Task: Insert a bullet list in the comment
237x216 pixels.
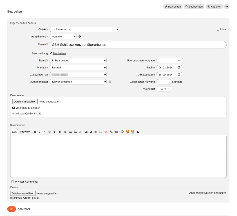Action: click(x=70, y=132)
